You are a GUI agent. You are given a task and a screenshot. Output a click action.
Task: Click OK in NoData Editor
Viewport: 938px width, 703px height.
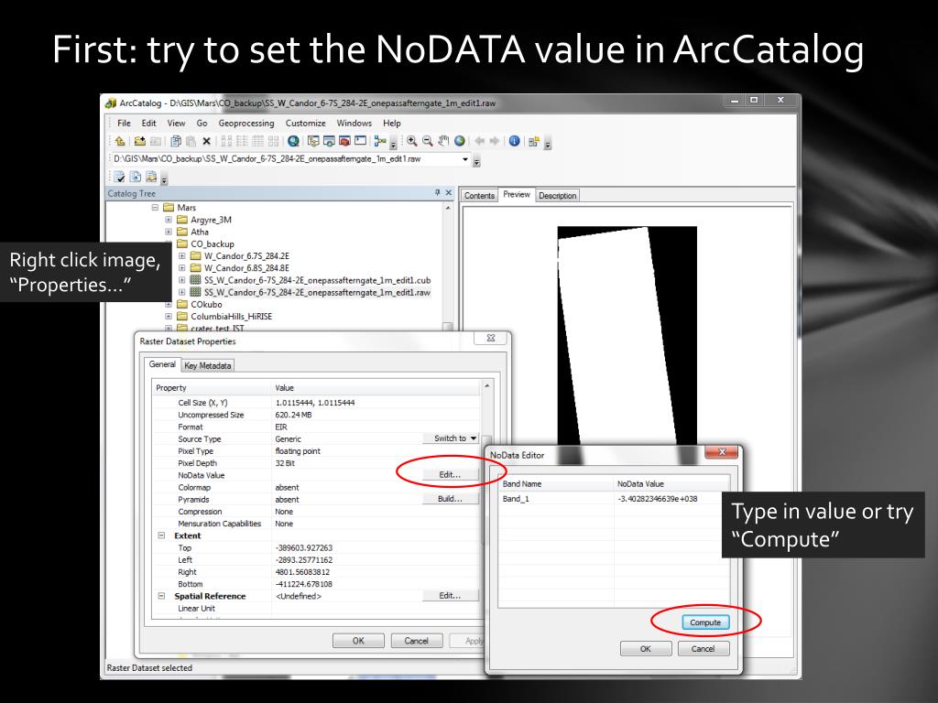coord(646,649)
